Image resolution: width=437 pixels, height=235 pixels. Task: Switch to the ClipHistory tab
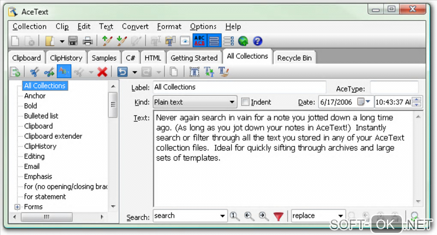[66, 58]
